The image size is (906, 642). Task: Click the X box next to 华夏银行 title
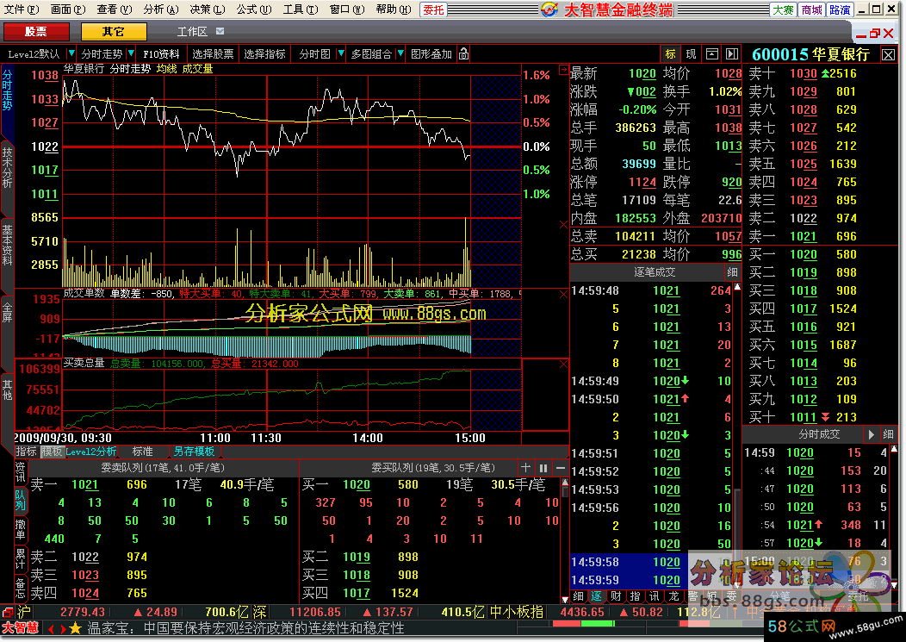(889, 54)
